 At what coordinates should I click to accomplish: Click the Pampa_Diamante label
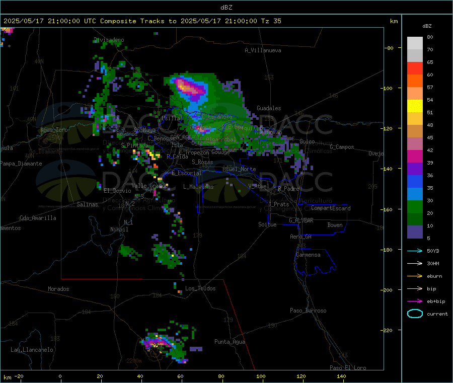point(21,164)
